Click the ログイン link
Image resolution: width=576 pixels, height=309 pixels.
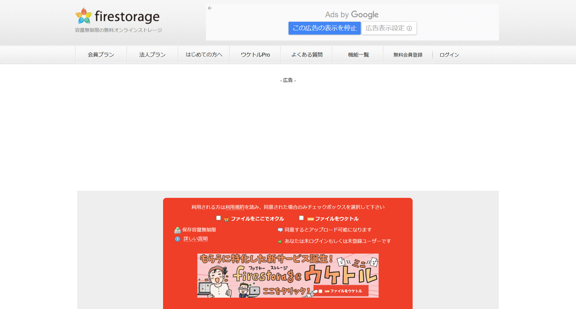[x=449, y=55]
